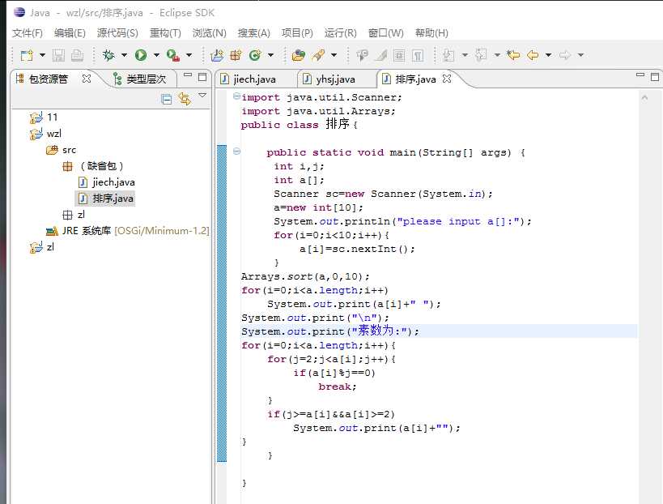Select JRE 系统库 library node

[127, 231]
